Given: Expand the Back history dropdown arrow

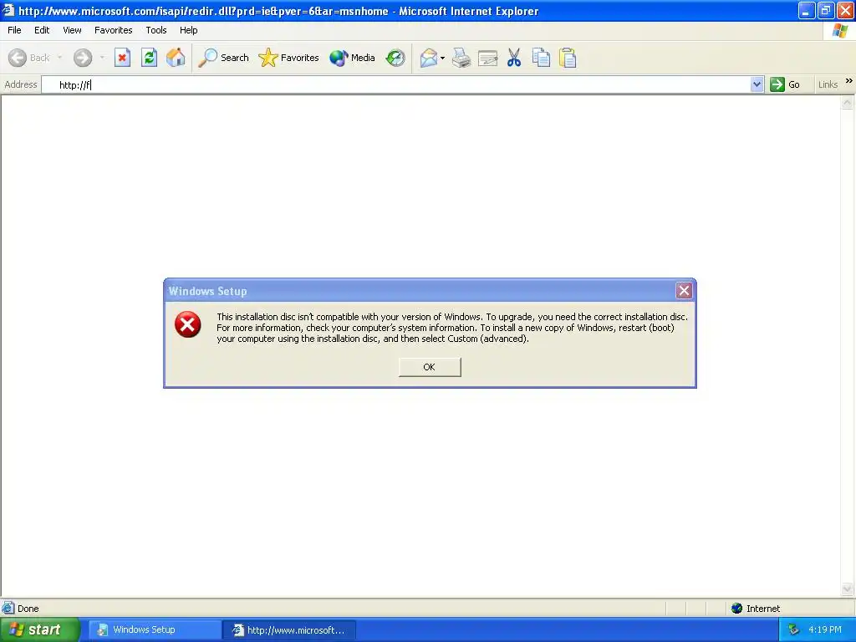Looking at the screenshot, I should point(59,58).
